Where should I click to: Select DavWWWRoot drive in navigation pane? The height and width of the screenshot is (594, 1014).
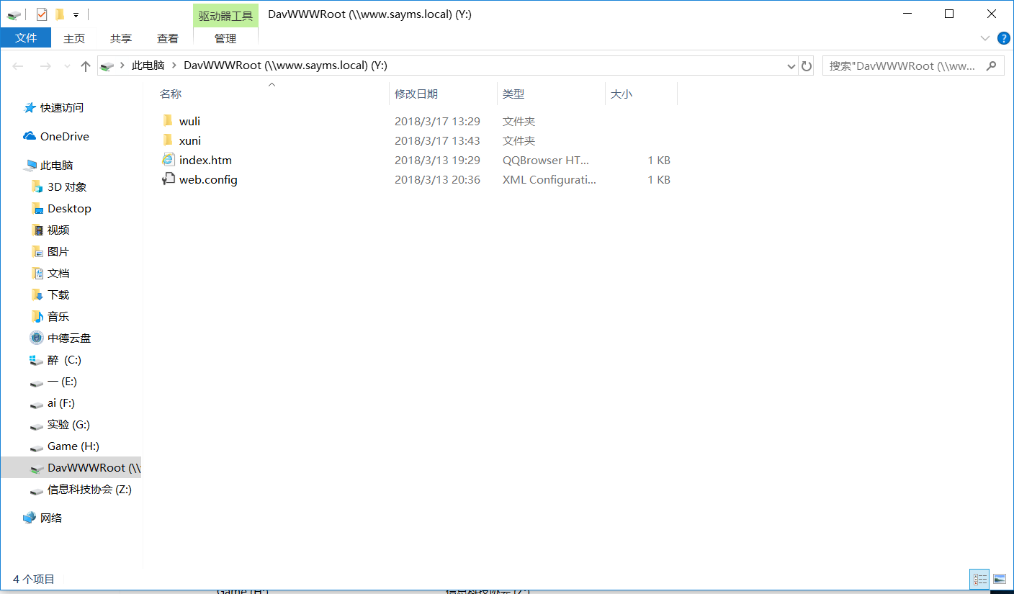pyautogui.click(x=71, y=467)
